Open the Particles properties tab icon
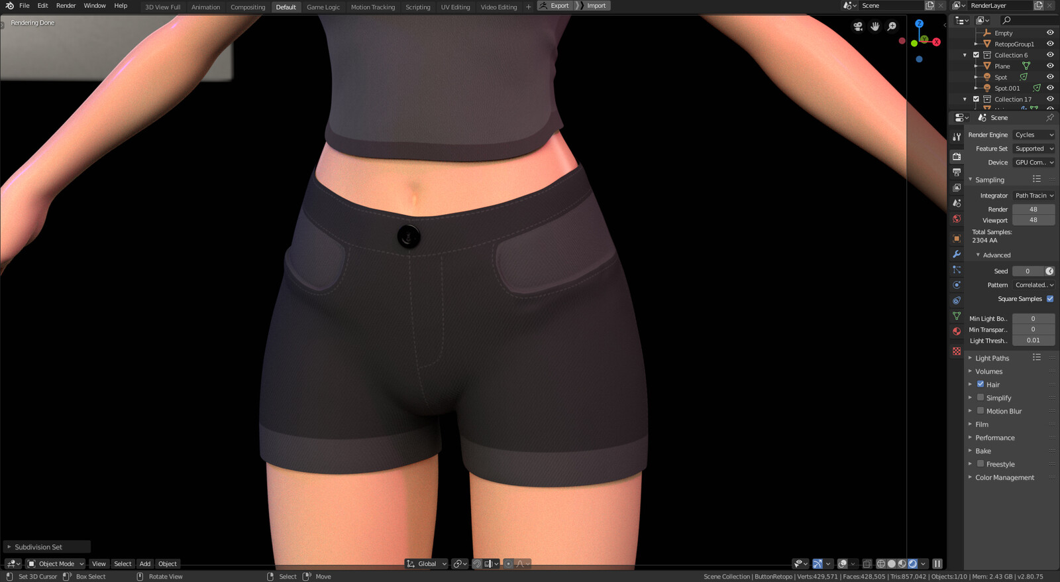Viewport: 1060px width, 582px height. [957, 270]
